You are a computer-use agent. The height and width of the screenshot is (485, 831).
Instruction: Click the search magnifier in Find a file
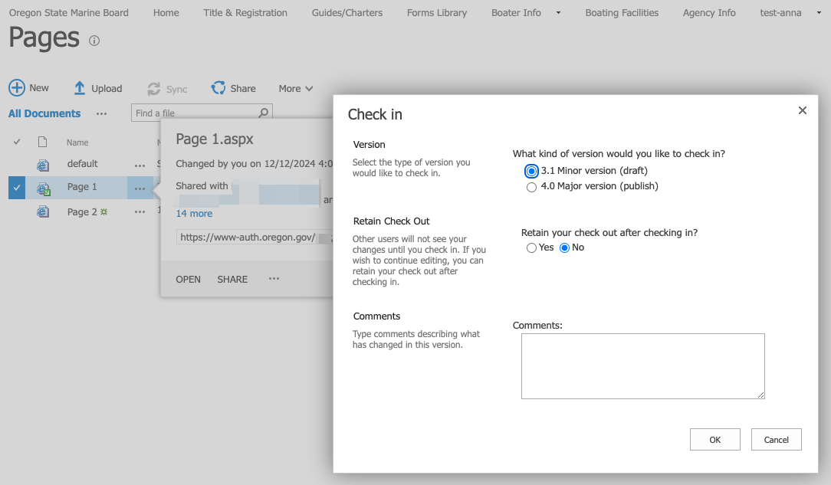264,113
